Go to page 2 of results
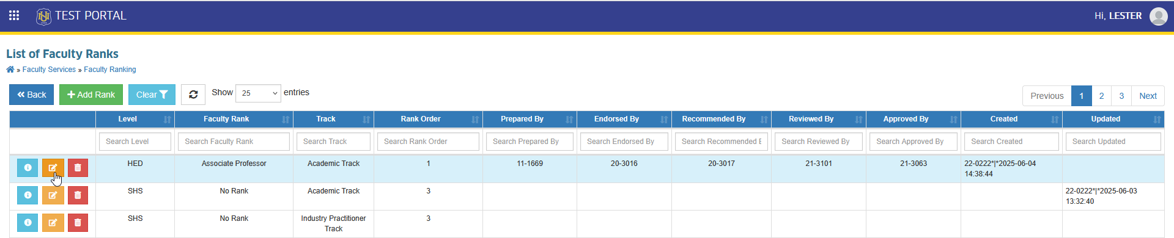The image size is (1174, 238). point(1101,96)
